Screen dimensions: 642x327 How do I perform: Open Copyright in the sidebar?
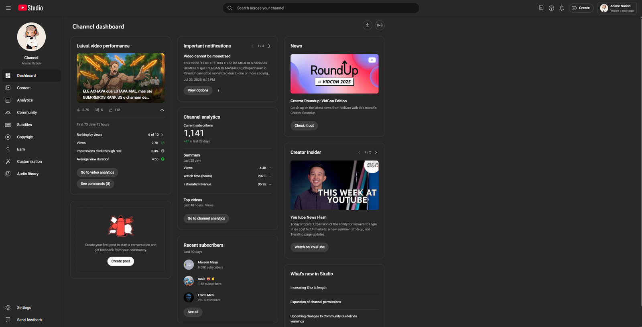pos(31,137)
